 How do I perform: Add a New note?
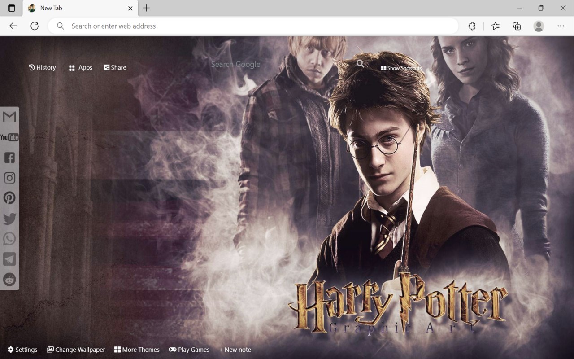(x=235, y=350)
